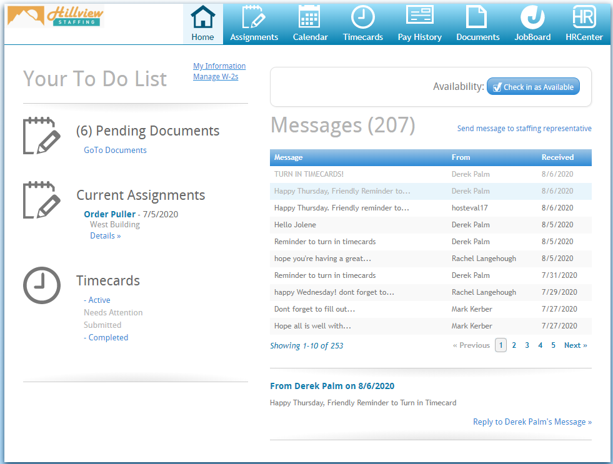Select the Pay History tab label
Viewport: 613px width, 464px height.
click(x=420, y=37)
